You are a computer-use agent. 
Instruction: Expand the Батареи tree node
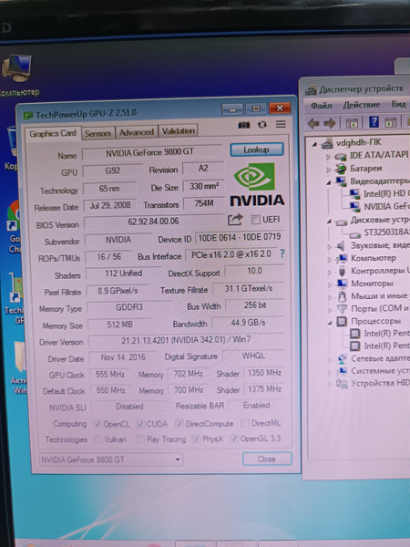tap(328, 170)
